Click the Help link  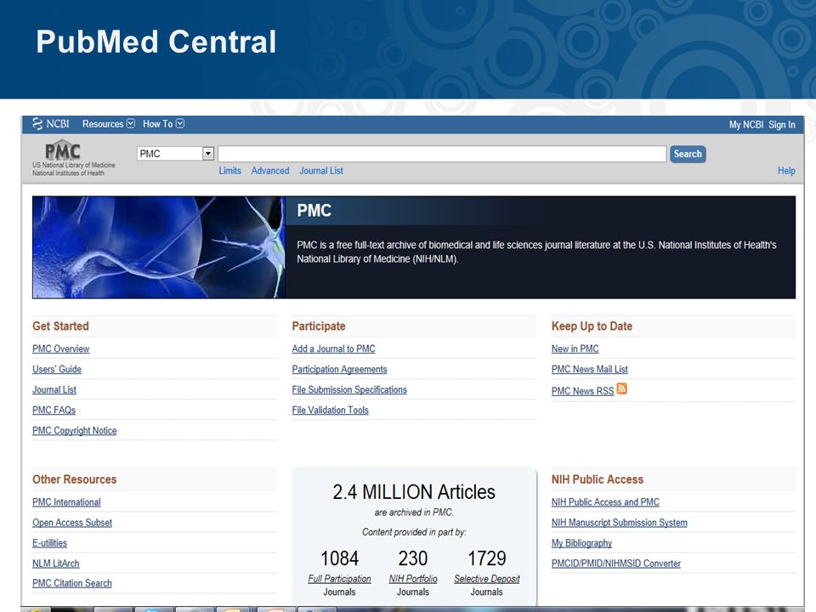click(786, 171)
